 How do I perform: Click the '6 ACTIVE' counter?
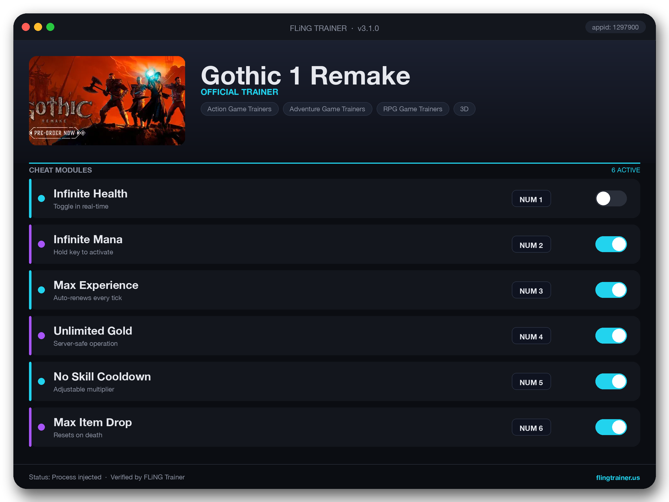[626, 170]
